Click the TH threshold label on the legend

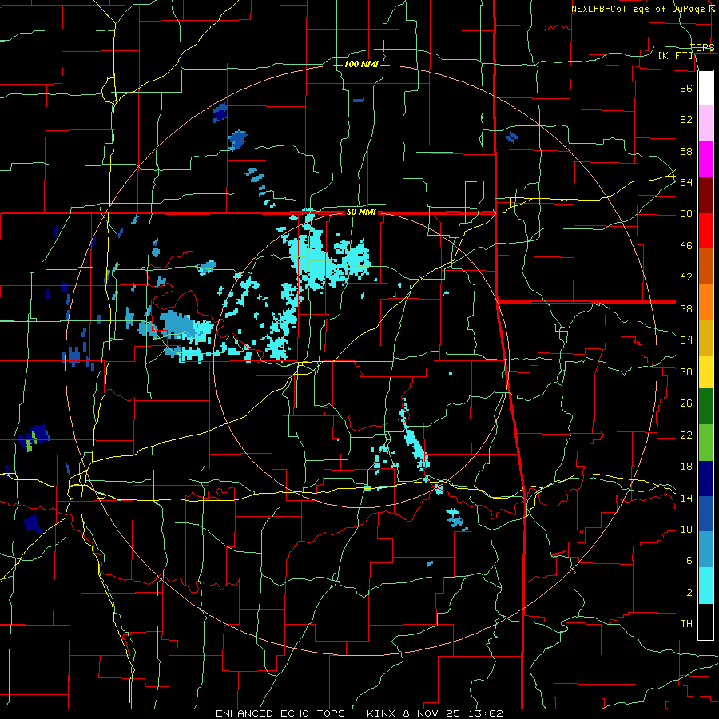[686, 624]
